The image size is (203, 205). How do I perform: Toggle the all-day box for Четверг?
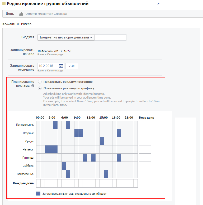(145, 149)
